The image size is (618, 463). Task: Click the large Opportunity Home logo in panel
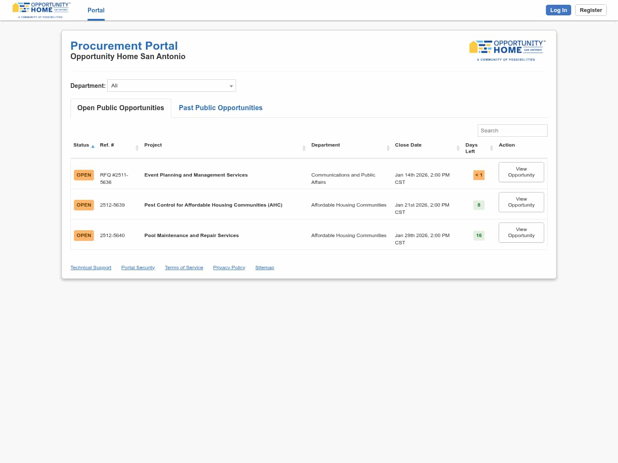507,50
